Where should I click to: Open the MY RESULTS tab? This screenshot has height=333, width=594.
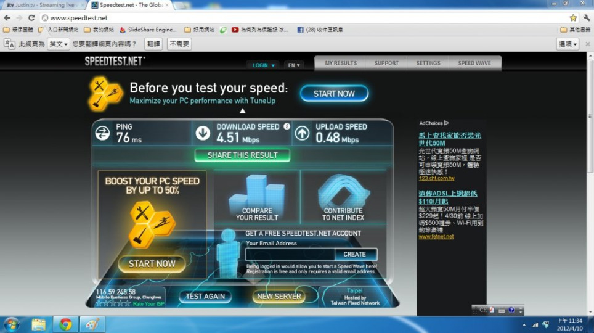pyautogui.click(x=341, y=63)
